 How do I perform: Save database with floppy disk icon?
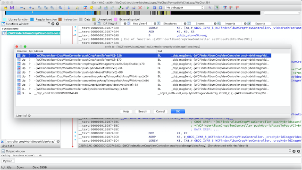(x=12, y=8)
